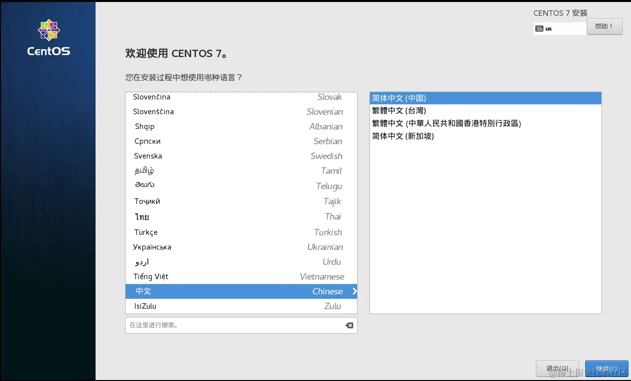Clear search with the backspace icon
Viewport: 631px width, 381px height.
[349, 325]
